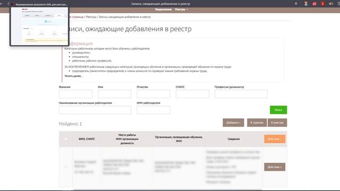
Task: Click the red square extension icon left of the download icon
Action: [314, 4]
